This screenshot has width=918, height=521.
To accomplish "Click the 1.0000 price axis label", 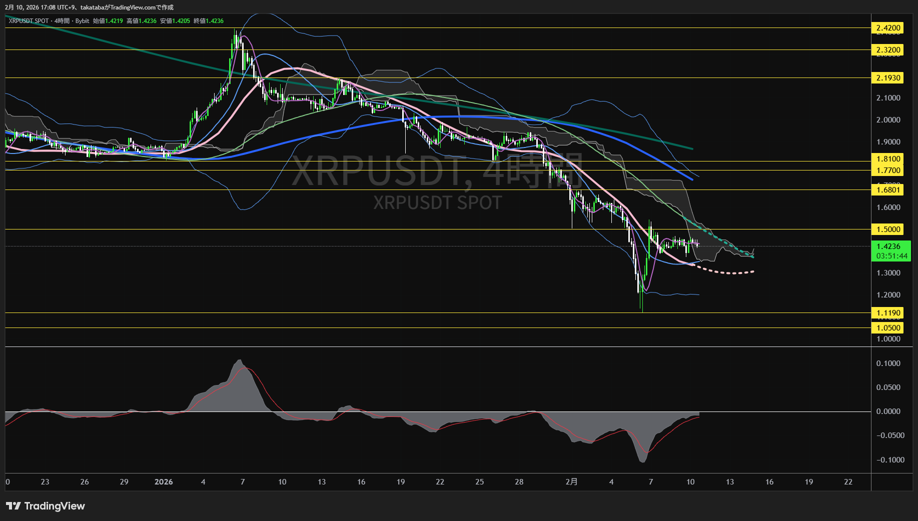I will click(x=888, y=339).
